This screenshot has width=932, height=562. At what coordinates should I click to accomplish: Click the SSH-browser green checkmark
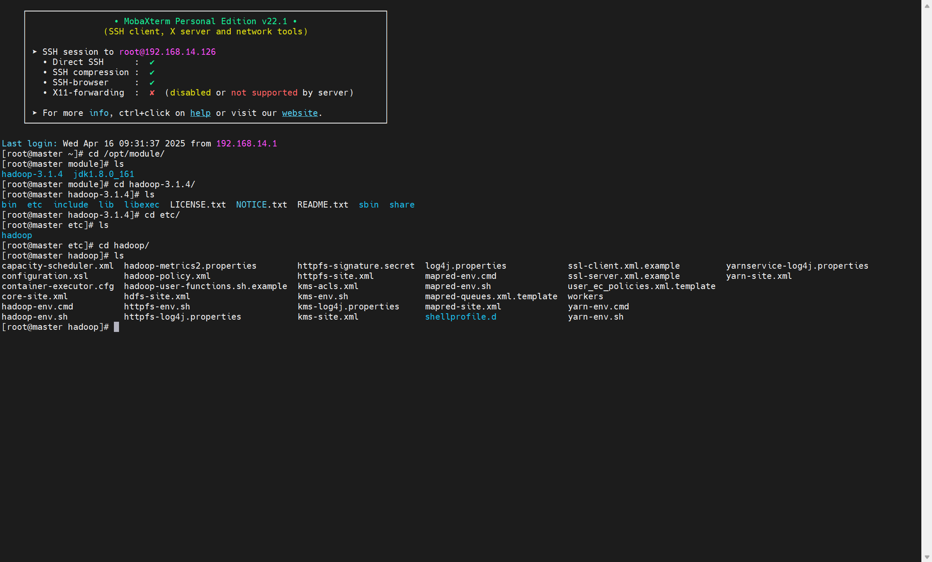[x=152, y=83]
